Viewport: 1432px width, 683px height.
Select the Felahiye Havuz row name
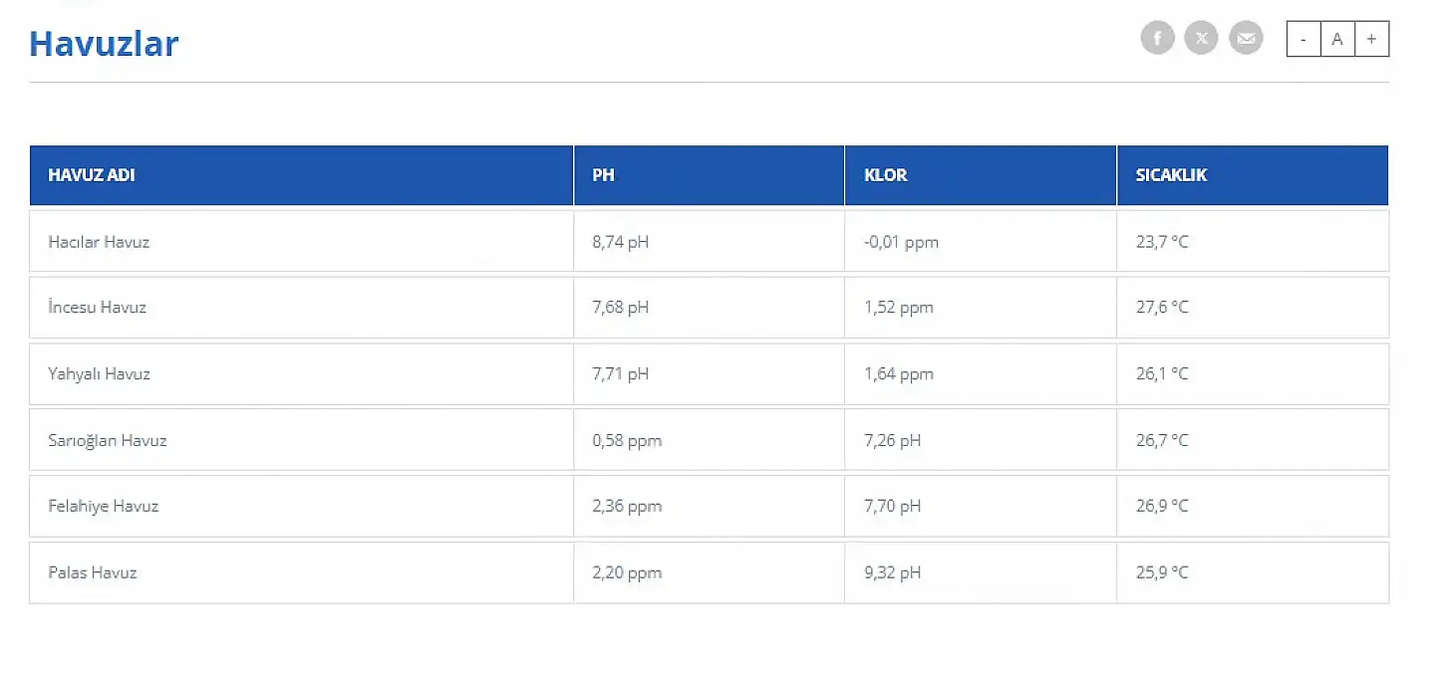(x=104, y=506)
